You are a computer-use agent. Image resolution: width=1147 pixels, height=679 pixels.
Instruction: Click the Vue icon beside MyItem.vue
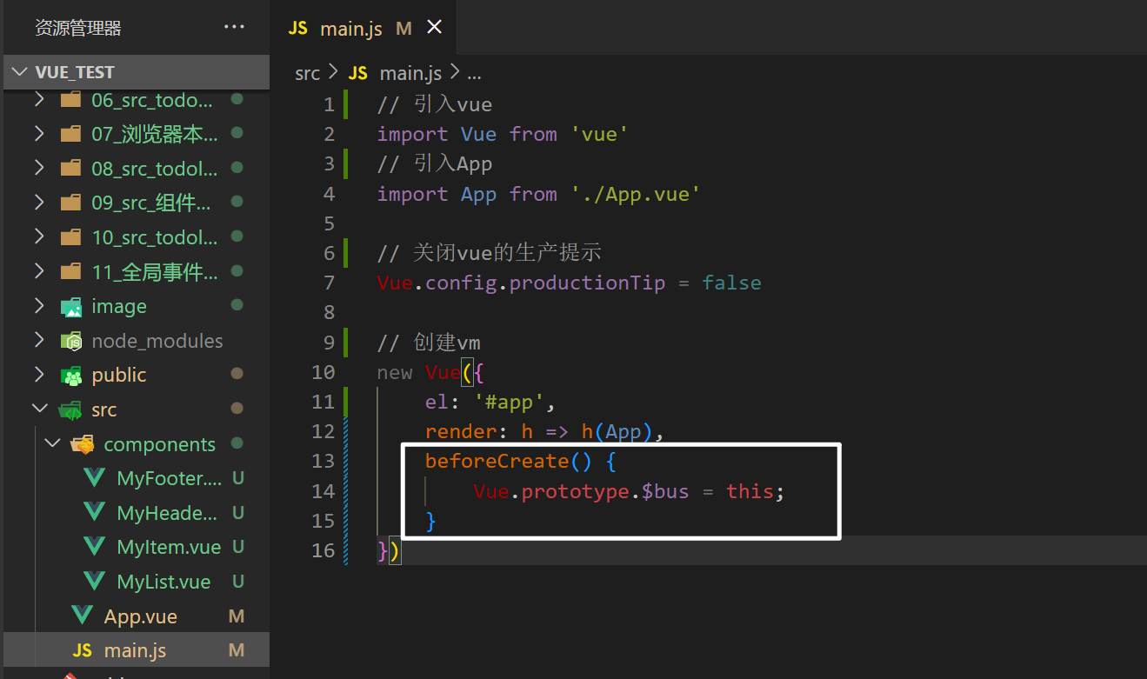click(x=95, y=547)
